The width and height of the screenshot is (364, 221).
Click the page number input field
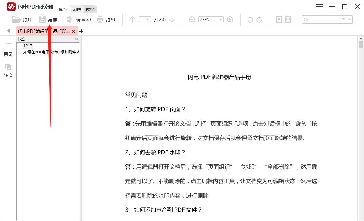coord(145,20)
